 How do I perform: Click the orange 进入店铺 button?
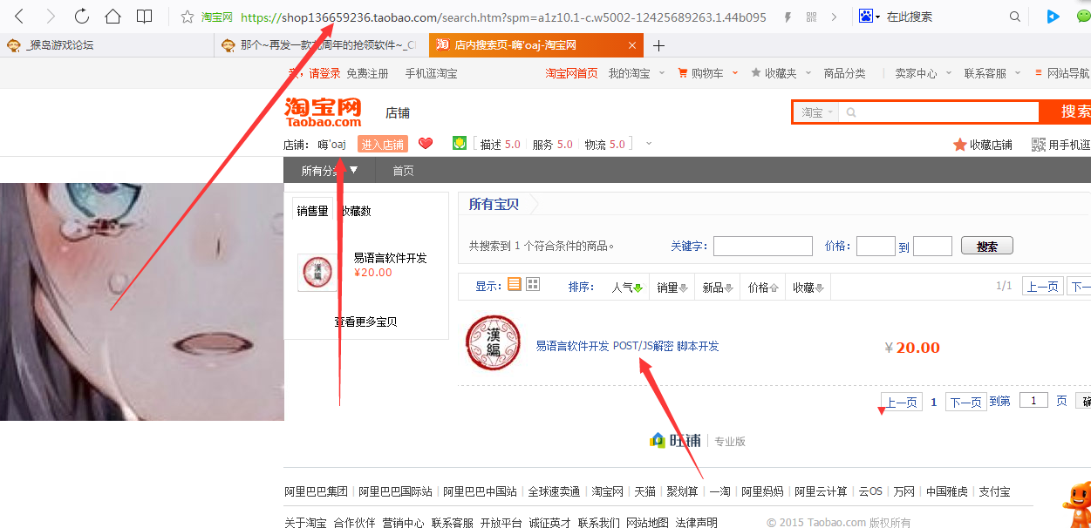[383, 145]
